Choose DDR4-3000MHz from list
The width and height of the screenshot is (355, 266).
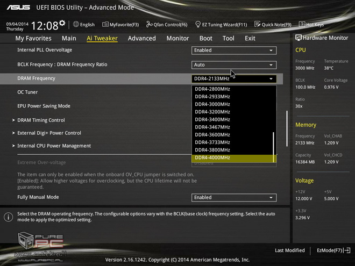coord(232,104)
